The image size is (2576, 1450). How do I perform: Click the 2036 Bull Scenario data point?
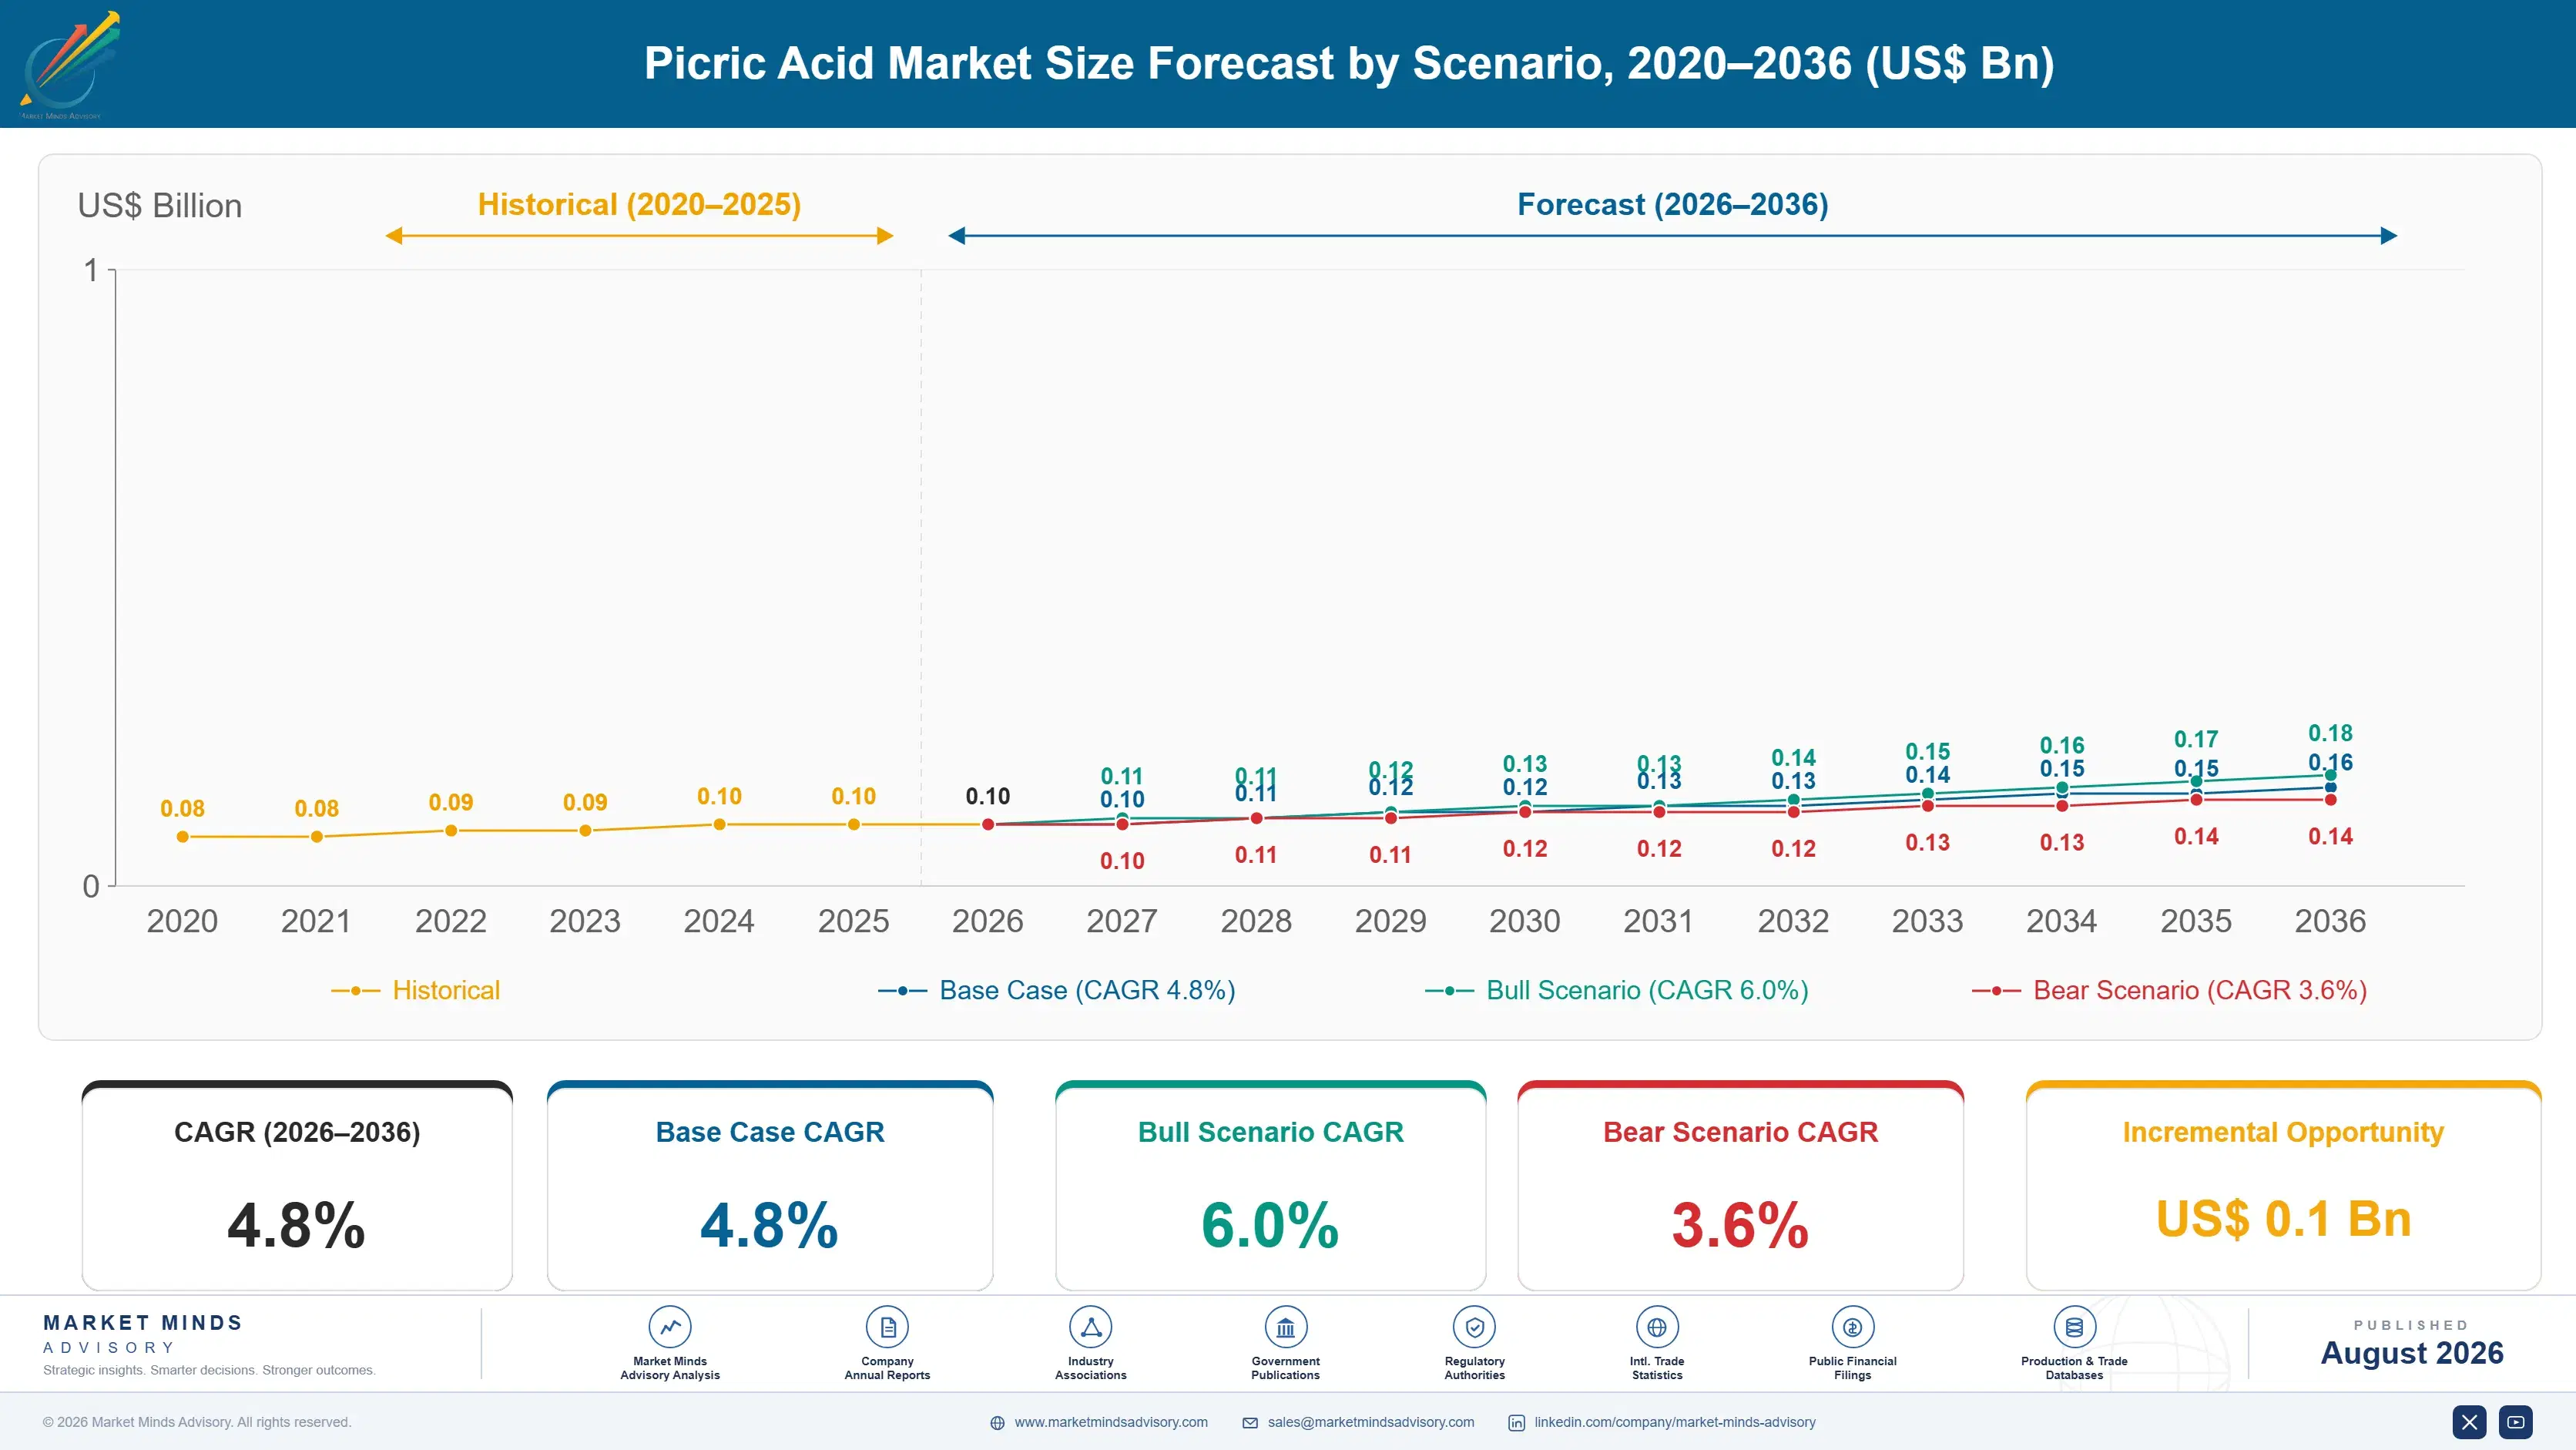(2330, 776)
